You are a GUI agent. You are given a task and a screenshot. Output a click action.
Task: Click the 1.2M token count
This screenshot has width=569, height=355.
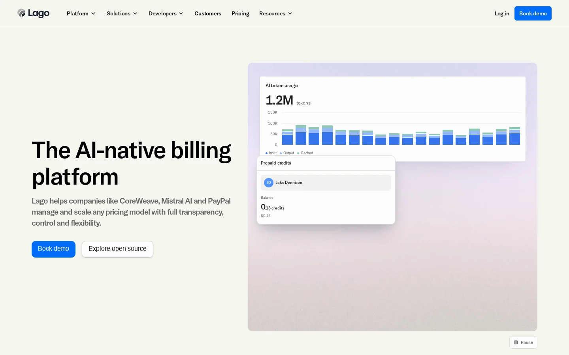pos(279,100)
